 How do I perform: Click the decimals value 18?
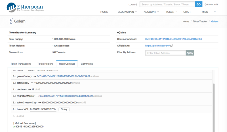point(33,90)
